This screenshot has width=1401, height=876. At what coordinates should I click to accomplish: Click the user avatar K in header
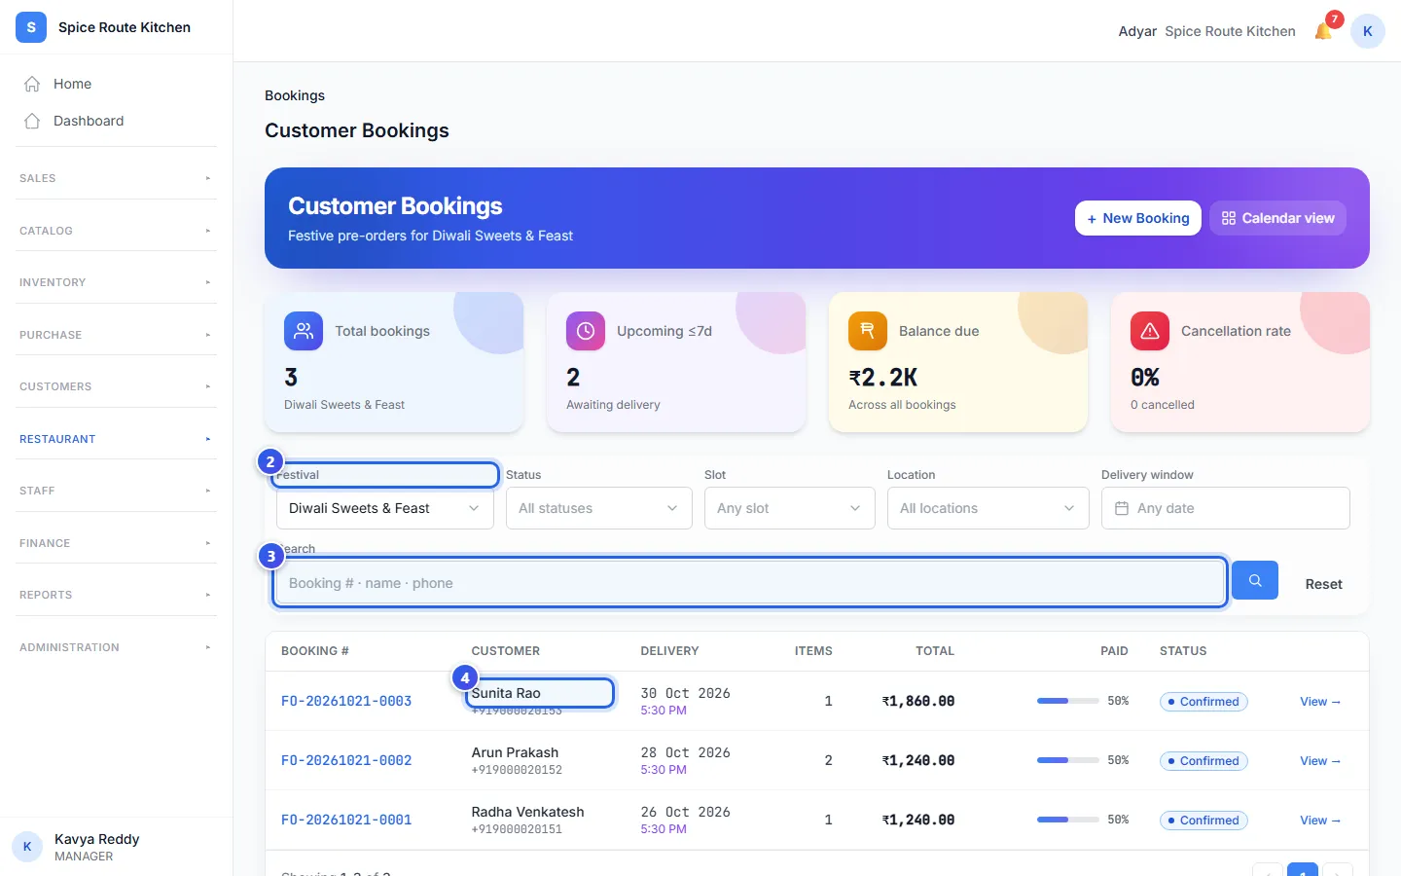(1367, 31)
